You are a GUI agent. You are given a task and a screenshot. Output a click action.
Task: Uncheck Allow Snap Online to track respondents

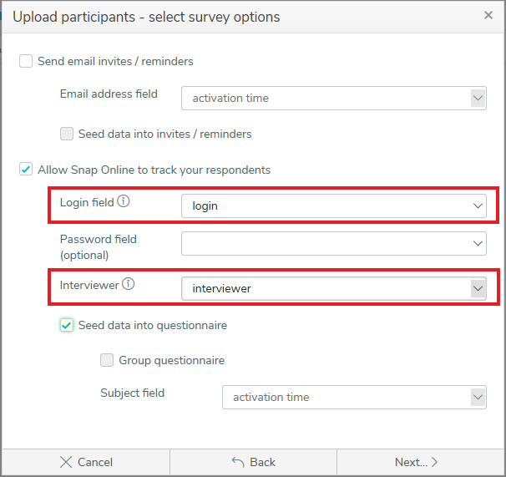point(27,170)
